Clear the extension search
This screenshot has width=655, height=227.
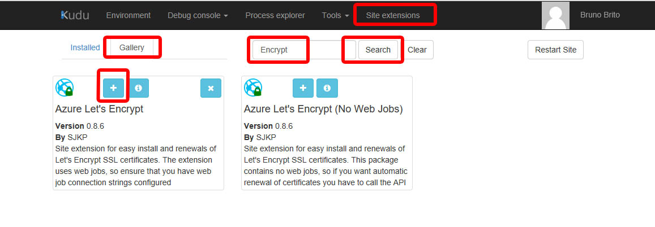click(x=417, y=50)
